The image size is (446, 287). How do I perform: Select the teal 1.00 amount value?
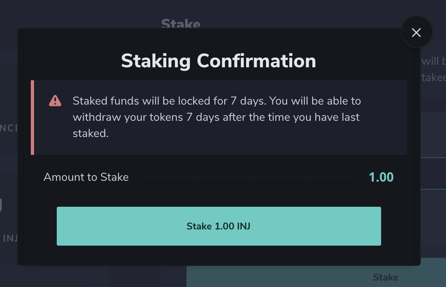tap(381, 177)
